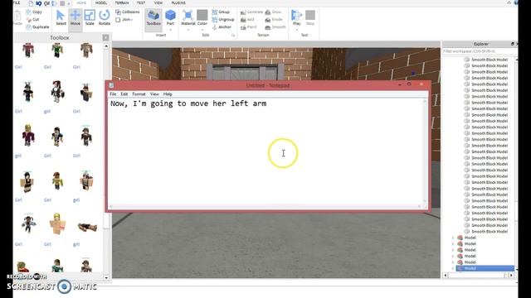This screenshot has height=298, width=531.
Task: Click inside the Notepad text area
Action: click(265, 151)
